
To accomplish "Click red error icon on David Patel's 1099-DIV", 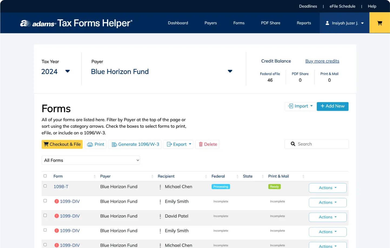I will (x=56, y=216).
